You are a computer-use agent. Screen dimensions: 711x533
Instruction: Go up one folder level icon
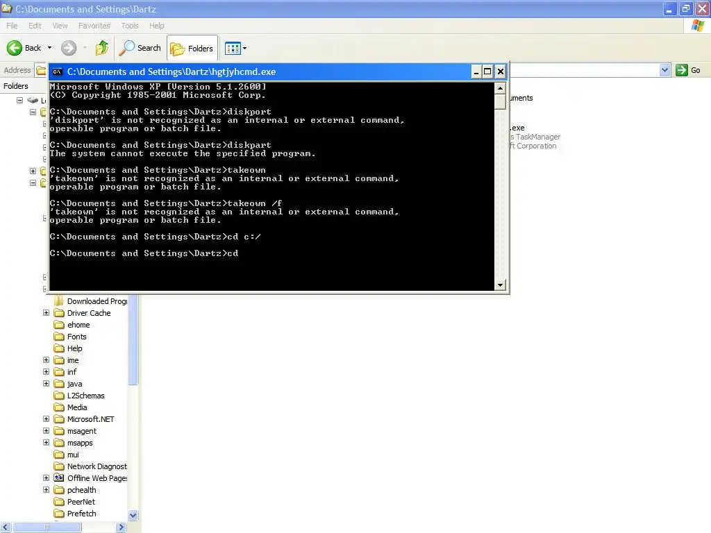tap(102, 48)
